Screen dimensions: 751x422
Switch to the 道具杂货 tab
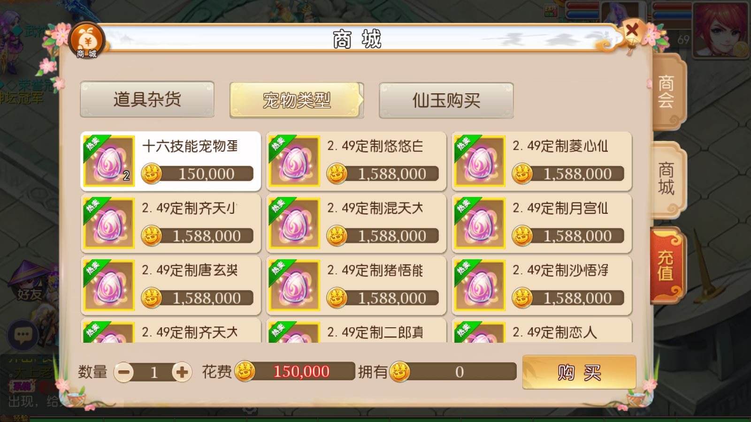coord(147,100)
